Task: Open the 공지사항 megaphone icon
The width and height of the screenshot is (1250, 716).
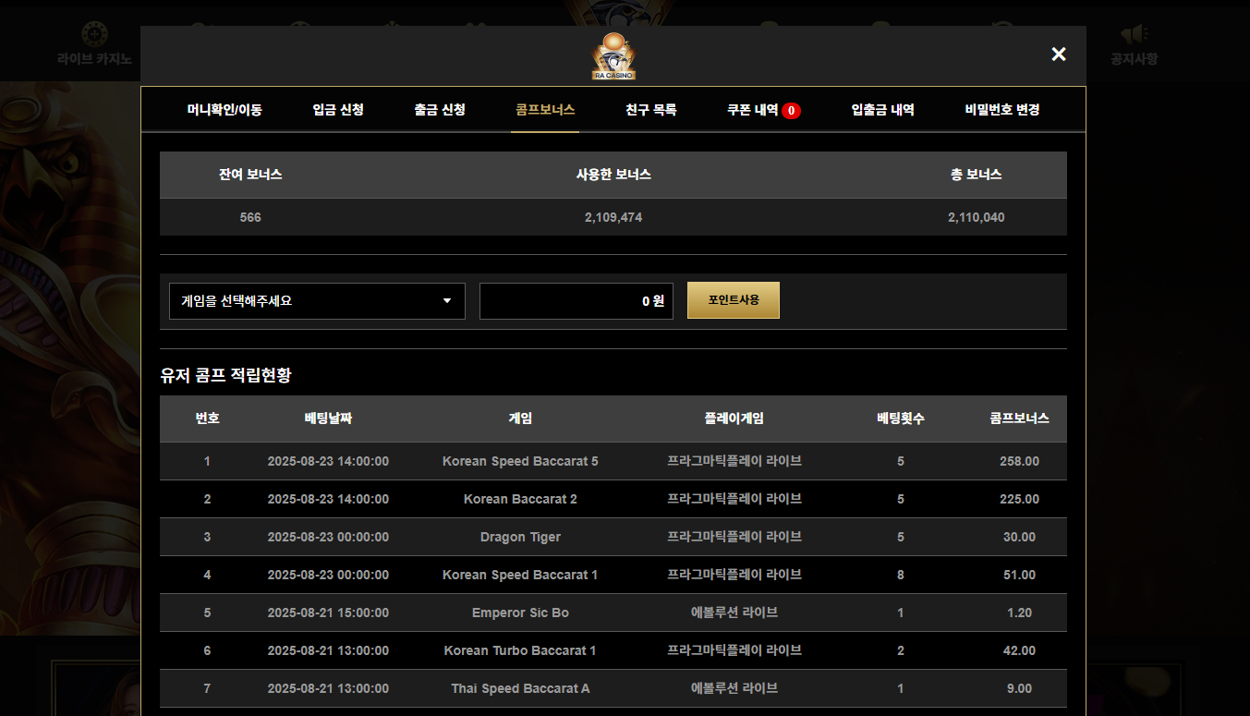Action: [1134, 34]
